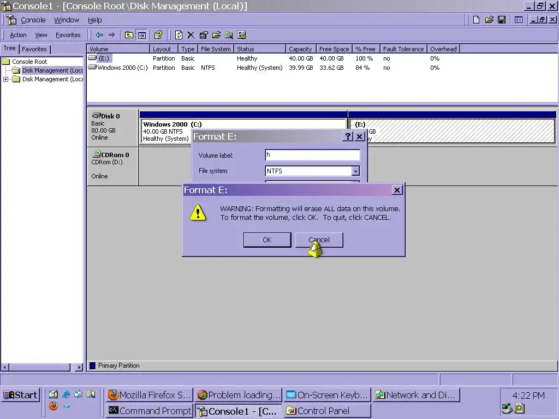Click the Mozilla Firefox taskbar button

(150, 395)
